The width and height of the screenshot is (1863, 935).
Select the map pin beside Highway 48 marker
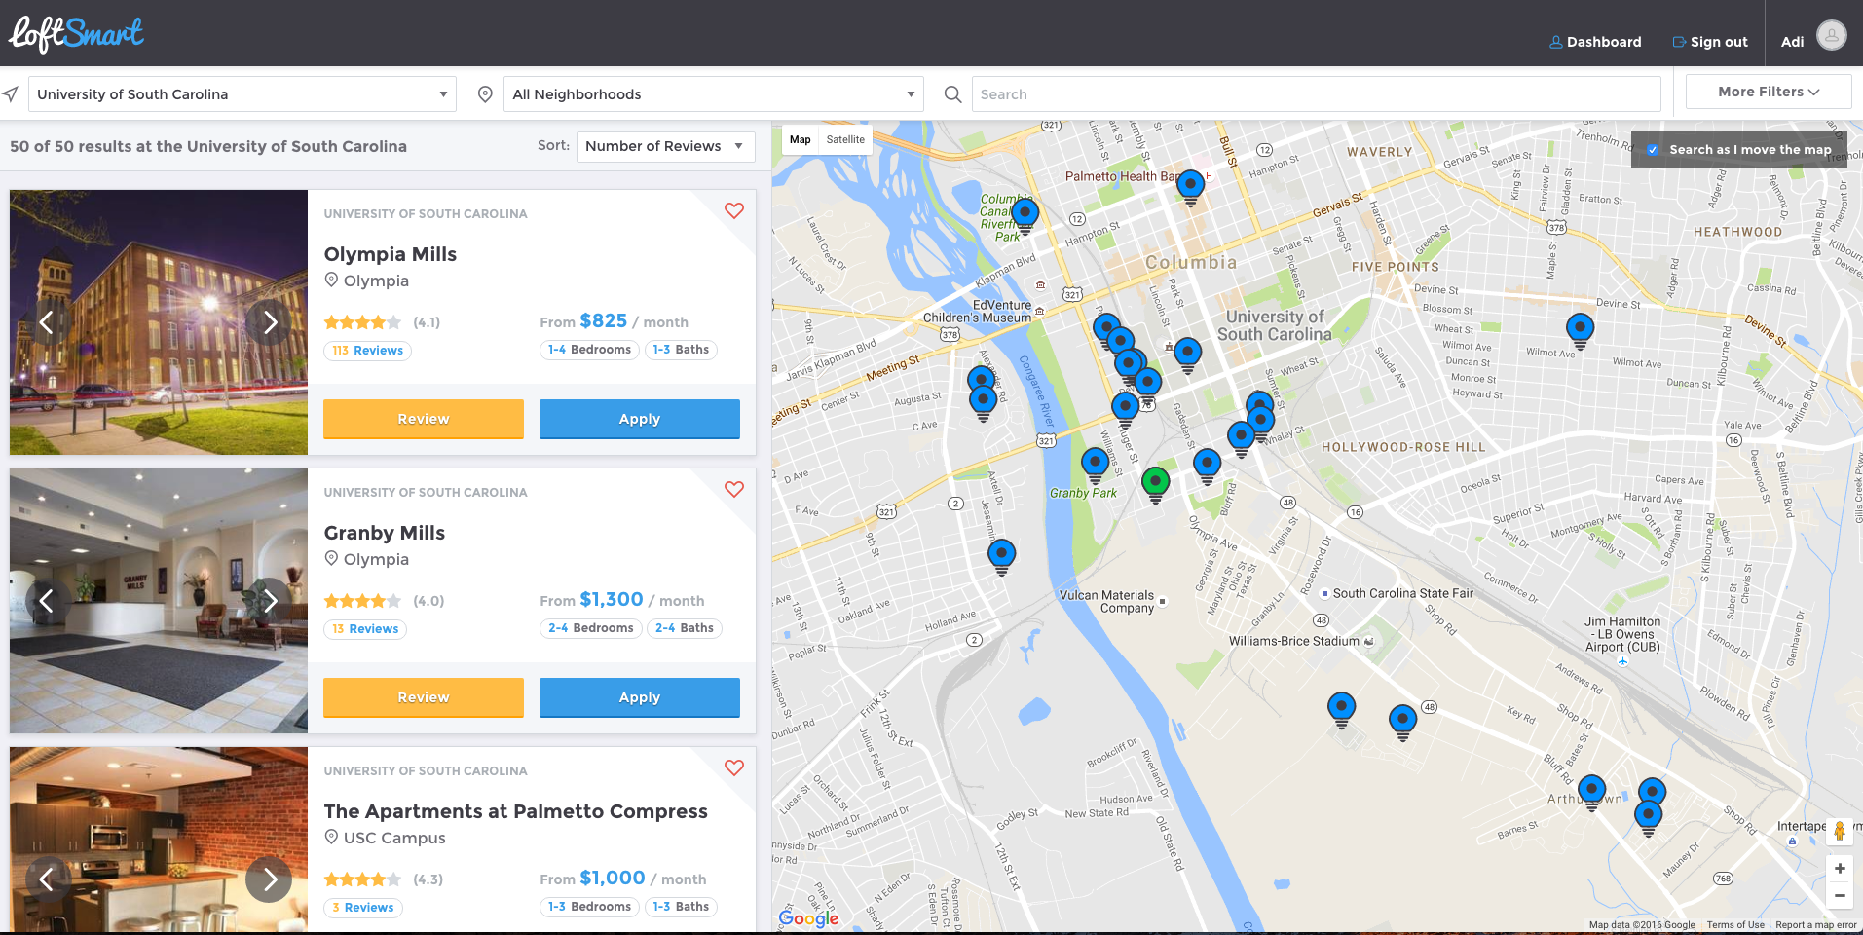pyautogui.click(x=1402, y=722)
